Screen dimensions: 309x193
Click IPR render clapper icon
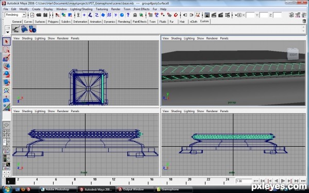point(220,15)
